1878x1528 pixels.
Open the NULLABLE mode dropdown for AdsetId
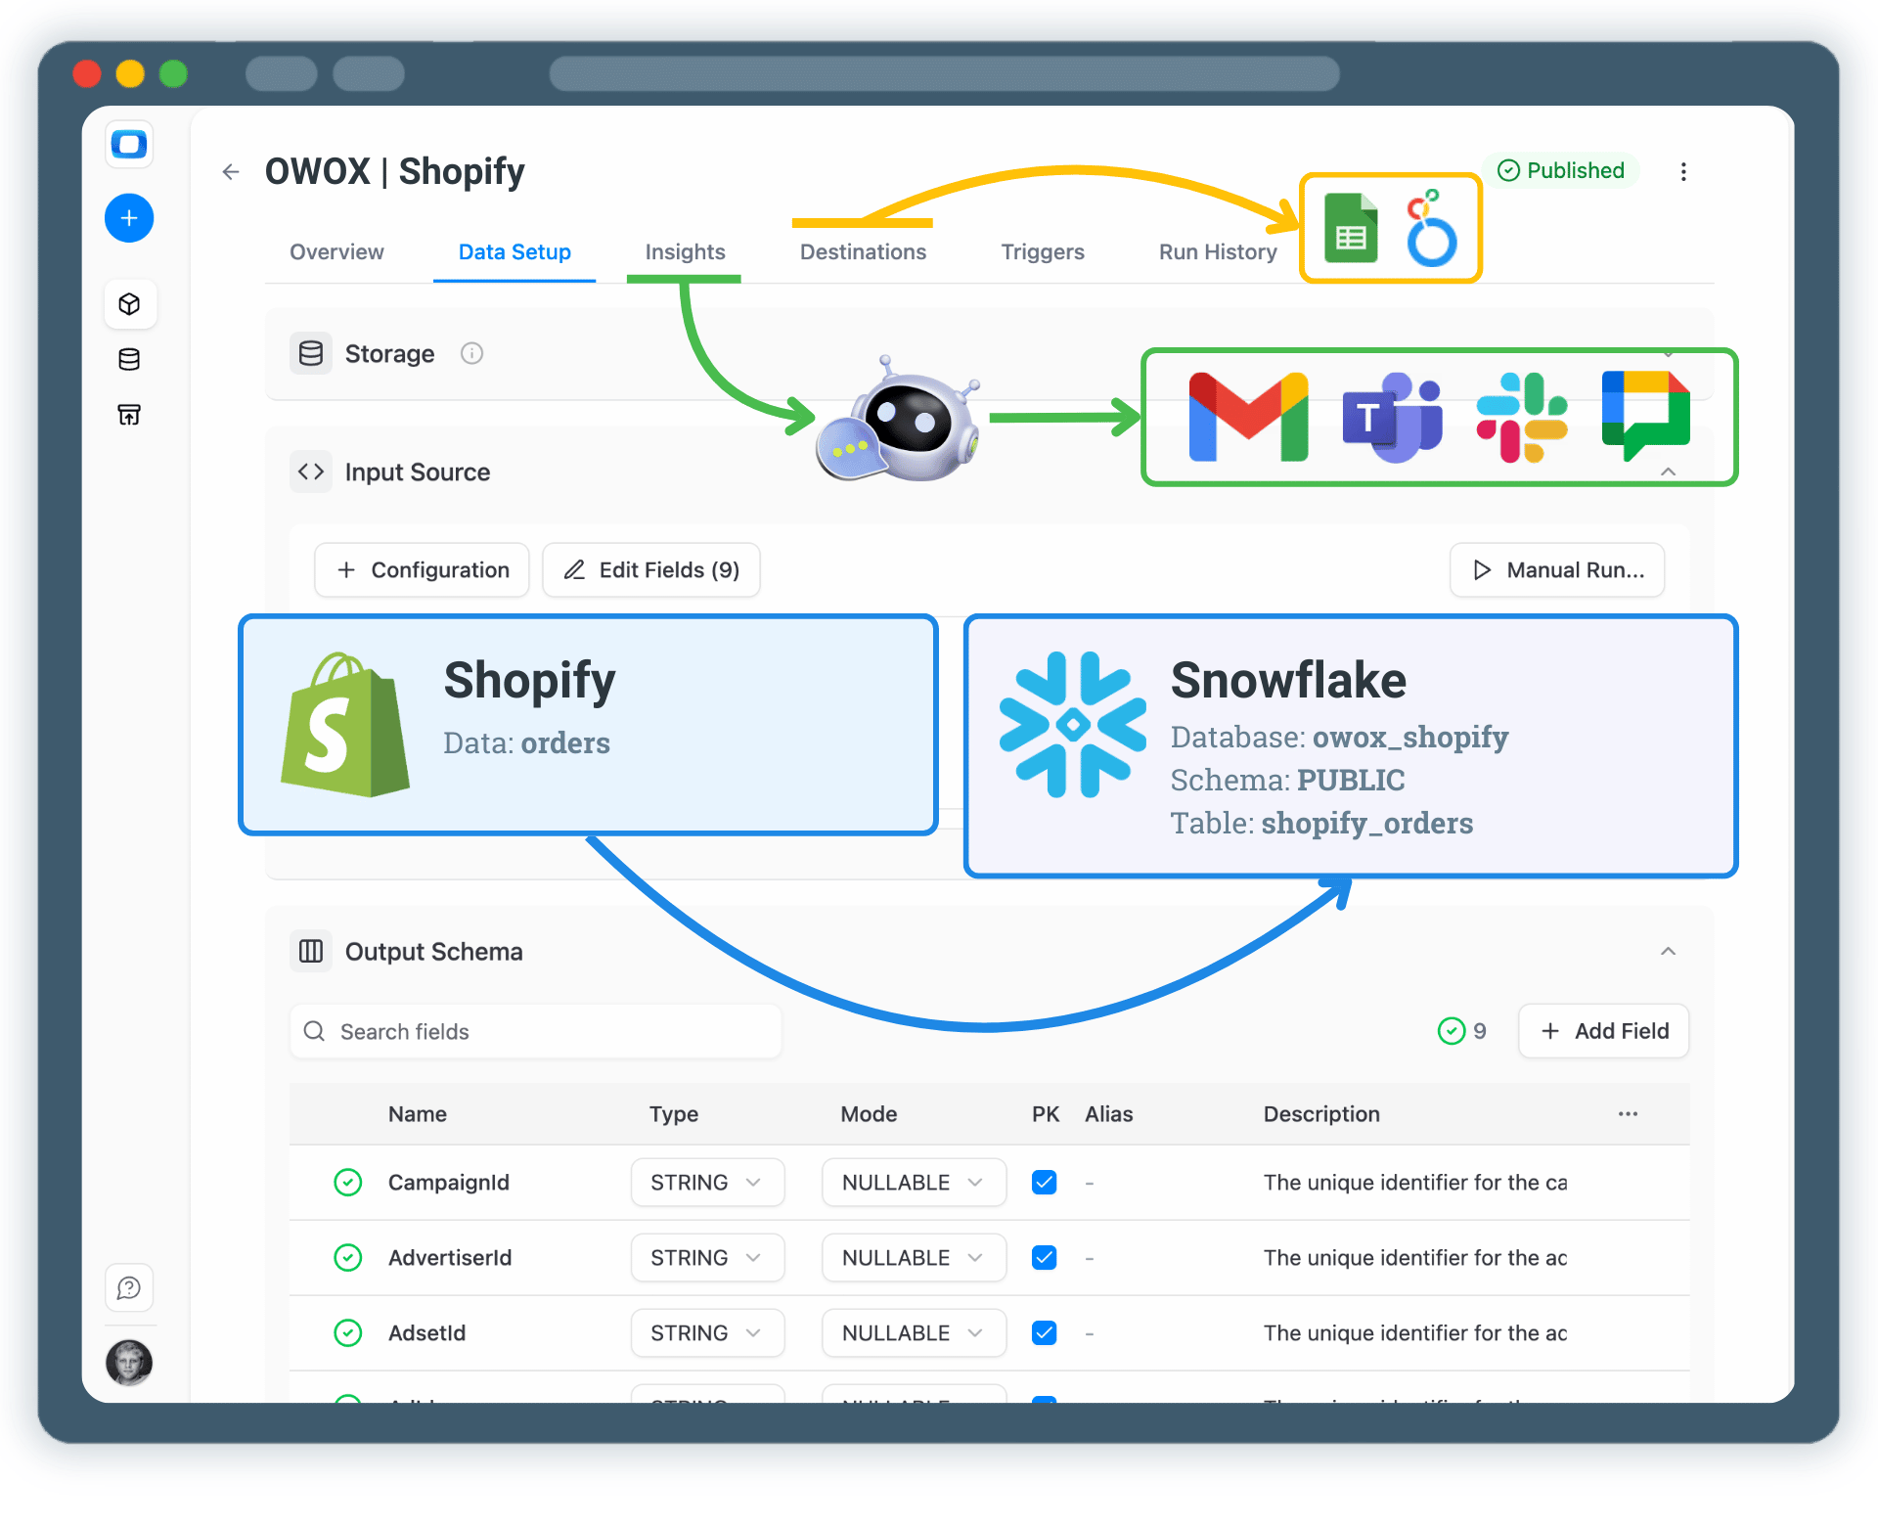pos(913,1332)
